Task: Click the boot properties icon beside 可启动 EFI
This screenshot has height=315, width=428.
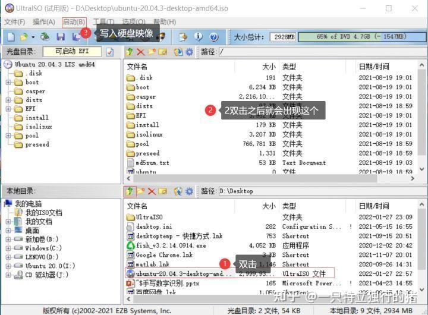Action: coord(110,52)
